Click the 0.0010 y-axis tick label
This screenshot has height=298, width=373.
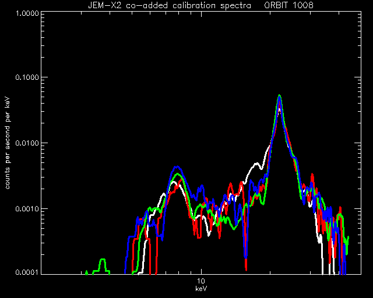[x=27, y=209]
